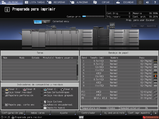Open the ESCANEAR tab
The width and height of the screenshot is (159, 119).
125,2
